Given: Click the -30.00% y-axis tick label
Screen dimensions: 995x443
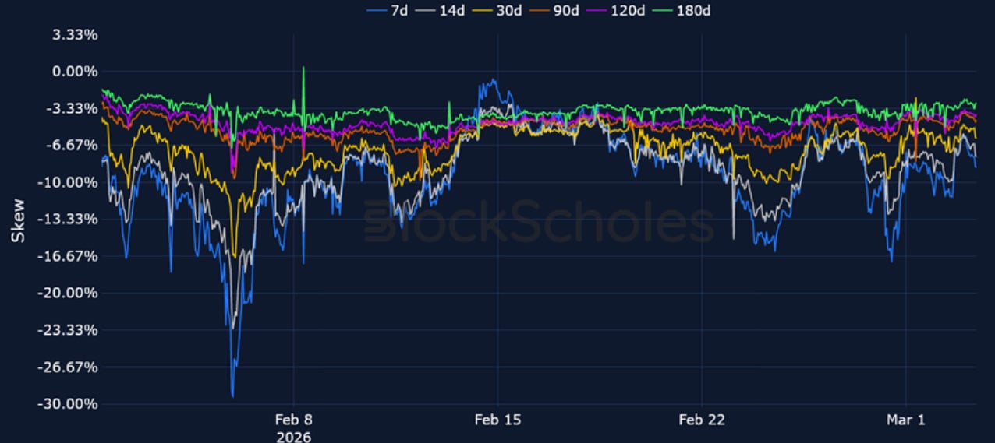Looking at the screenshot, I should (70, 404).
